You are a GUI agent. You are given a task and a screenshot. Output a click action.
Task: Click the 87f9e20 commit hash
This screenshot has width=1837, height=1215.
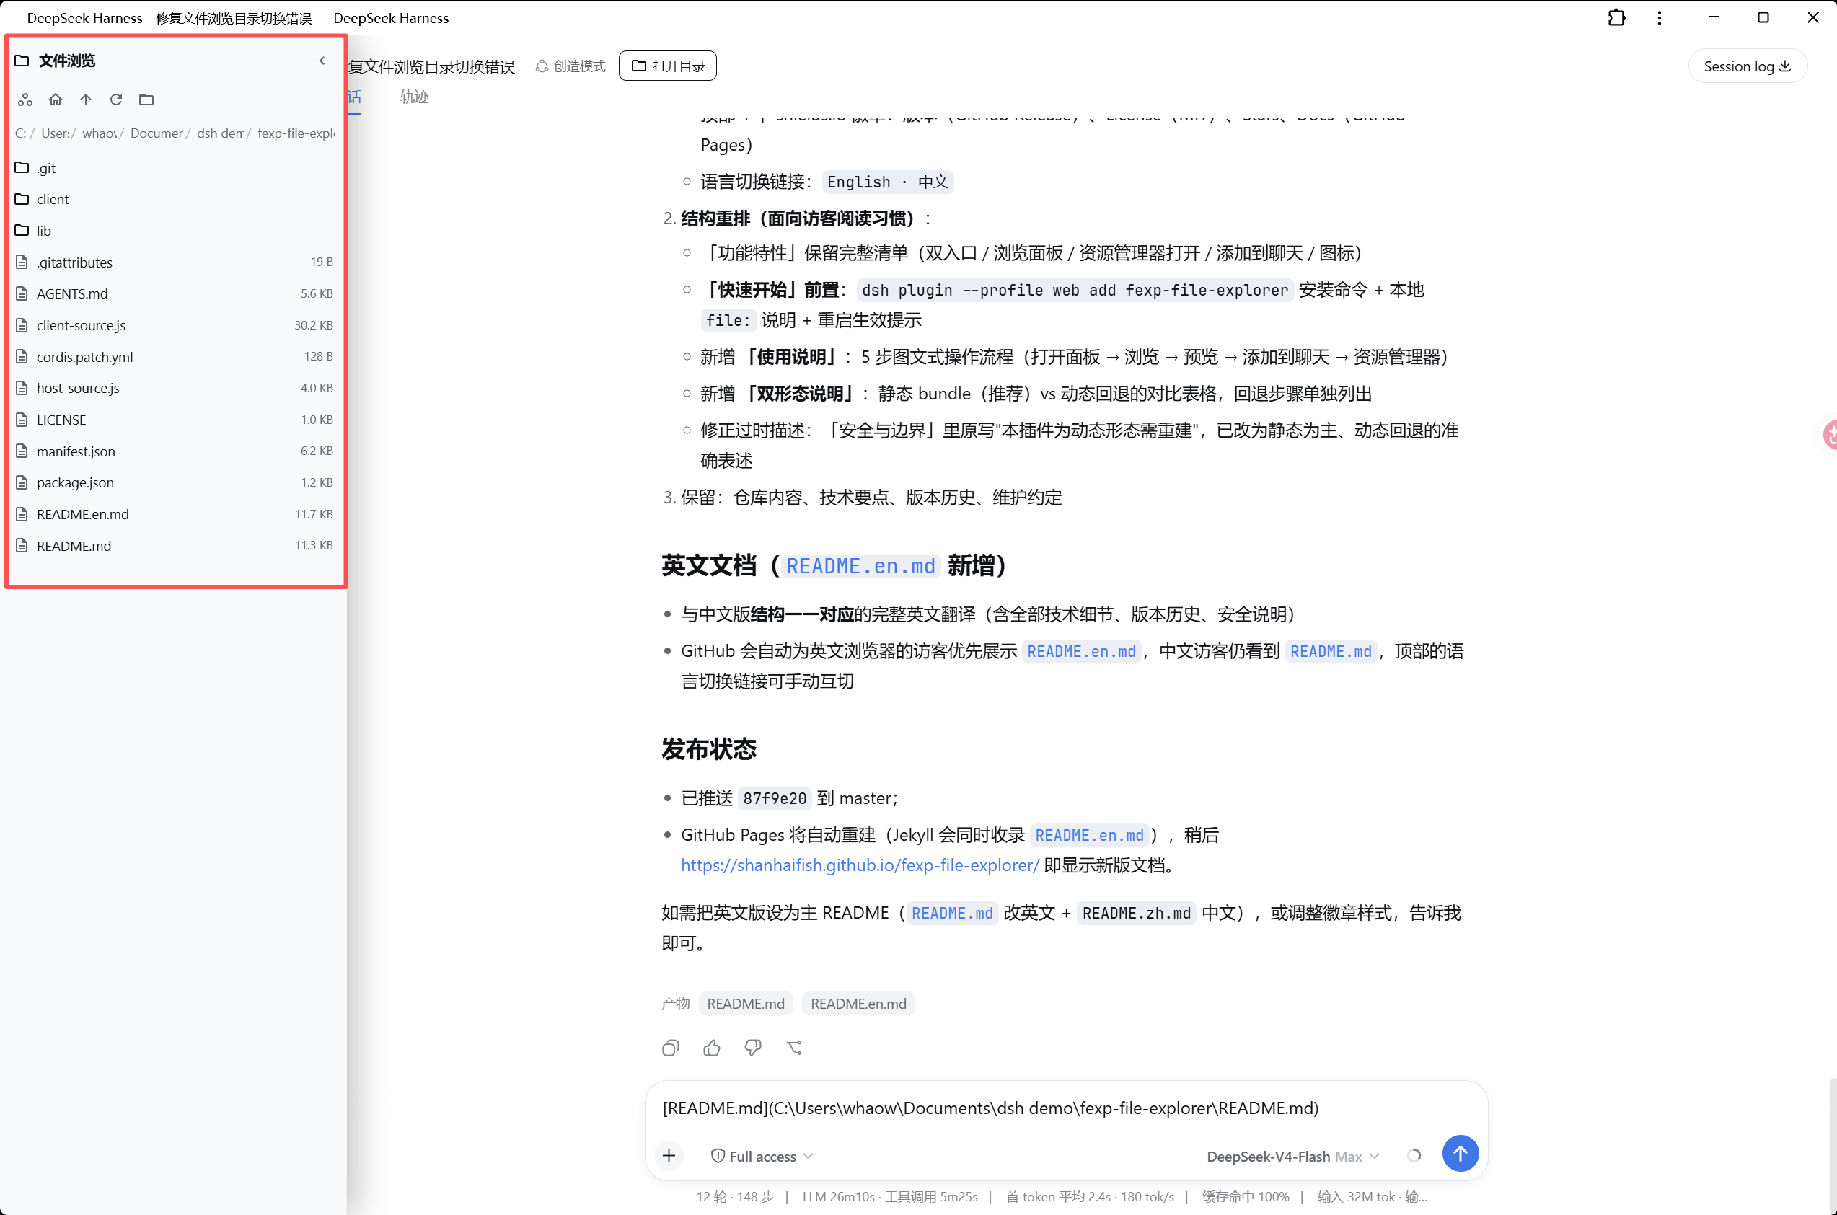[x=775, y=799]
